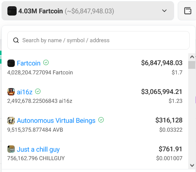This screenshot has width=196, height=172.
Task: Click the token list scrollbar thumb
Action: (x=192, y=65)
